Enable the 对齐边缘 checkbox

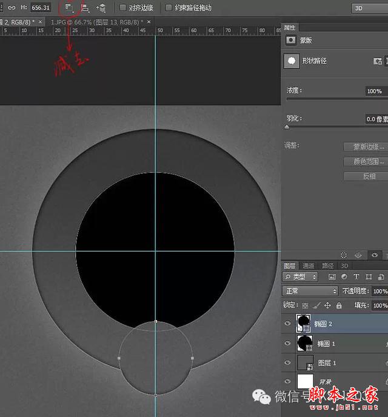pos(123,7)
